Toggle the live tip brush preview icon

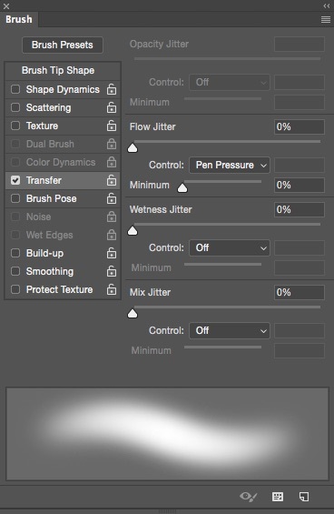[249, 497]
